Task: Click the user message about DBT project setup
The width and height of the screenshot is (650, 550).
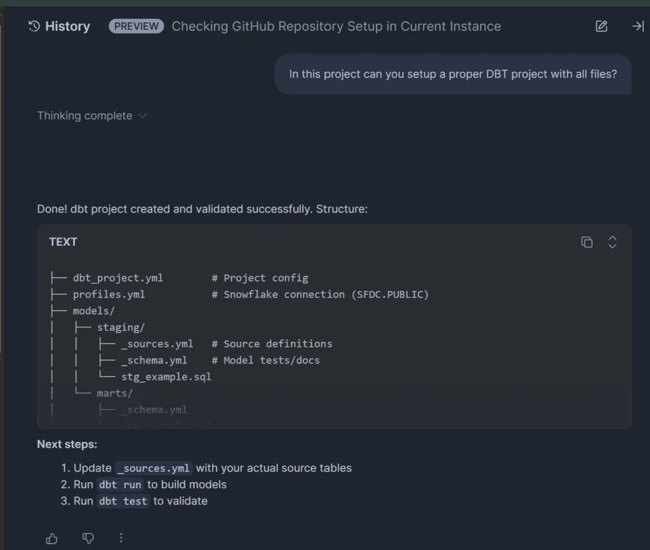Action: click(x=453, y=74)
